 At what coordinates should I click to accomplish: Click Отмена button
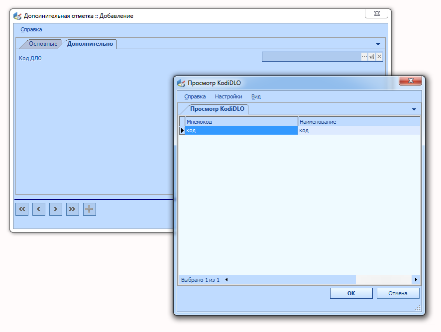[398, 293]
